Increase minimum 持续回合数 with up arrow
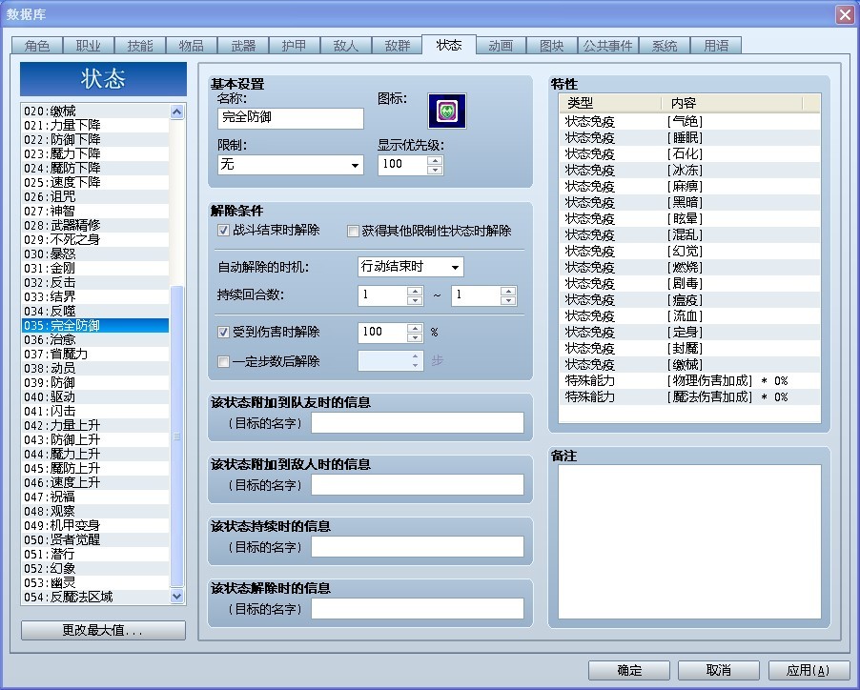This screenshot has width=860, height=690. pos(415,291)
